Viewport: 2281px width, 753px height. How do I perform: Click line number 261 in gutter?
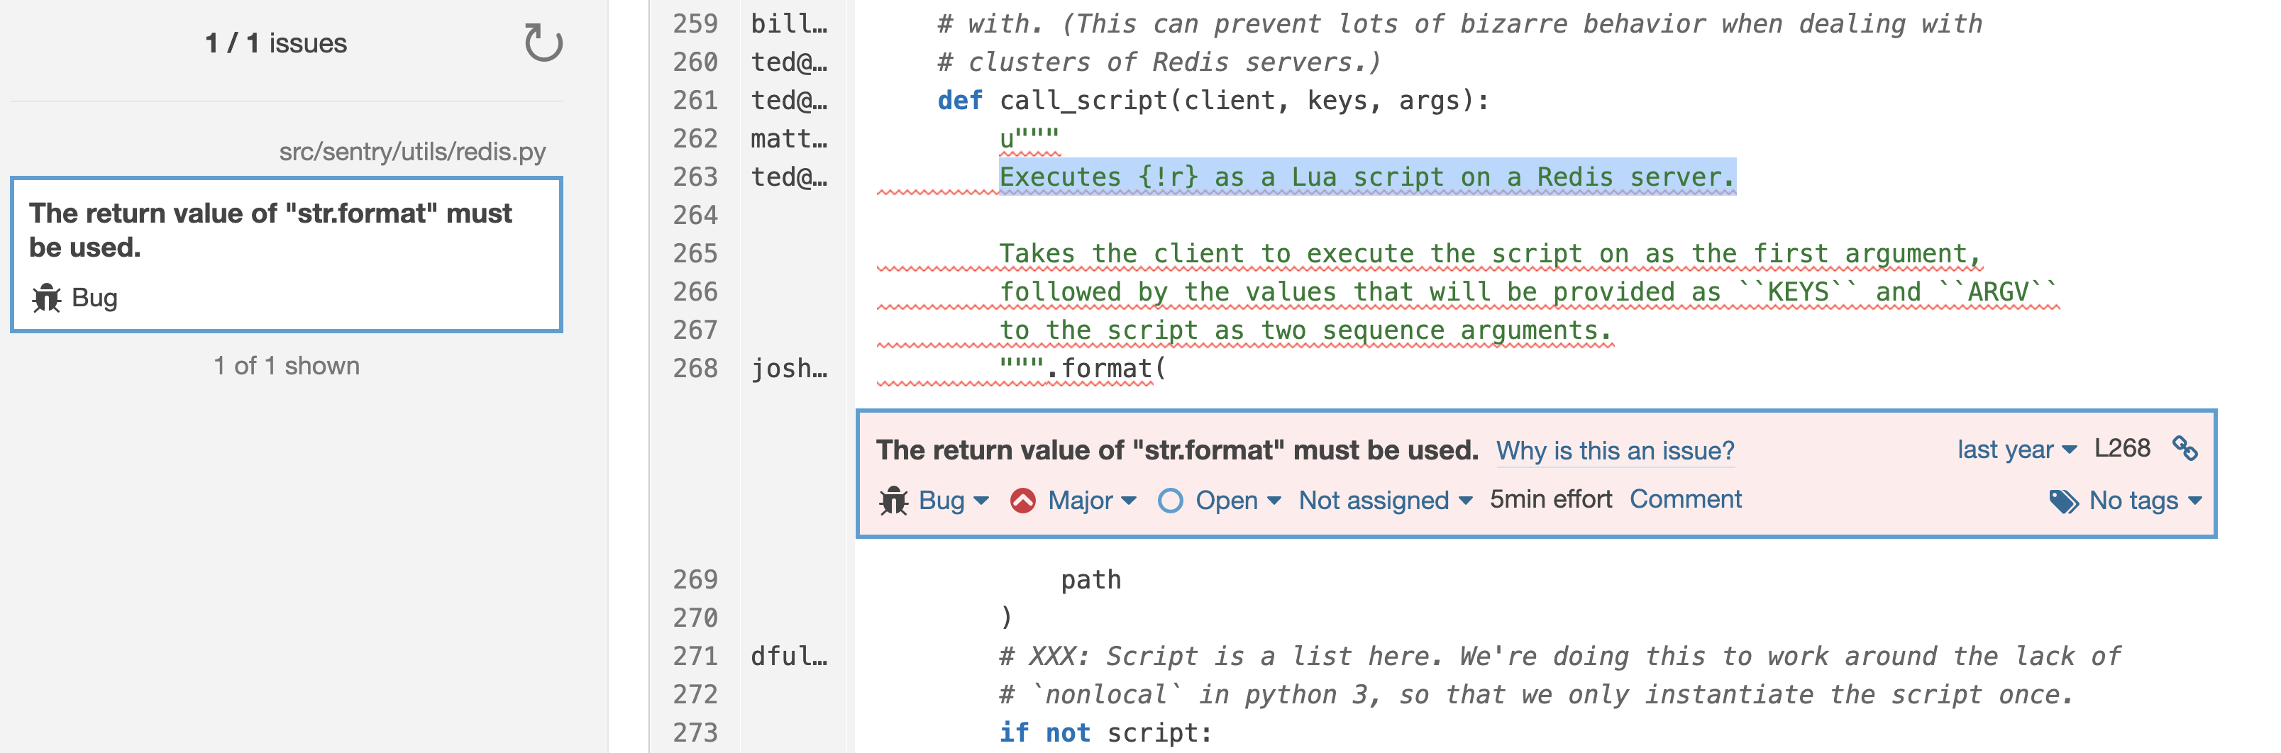(695, 100)
